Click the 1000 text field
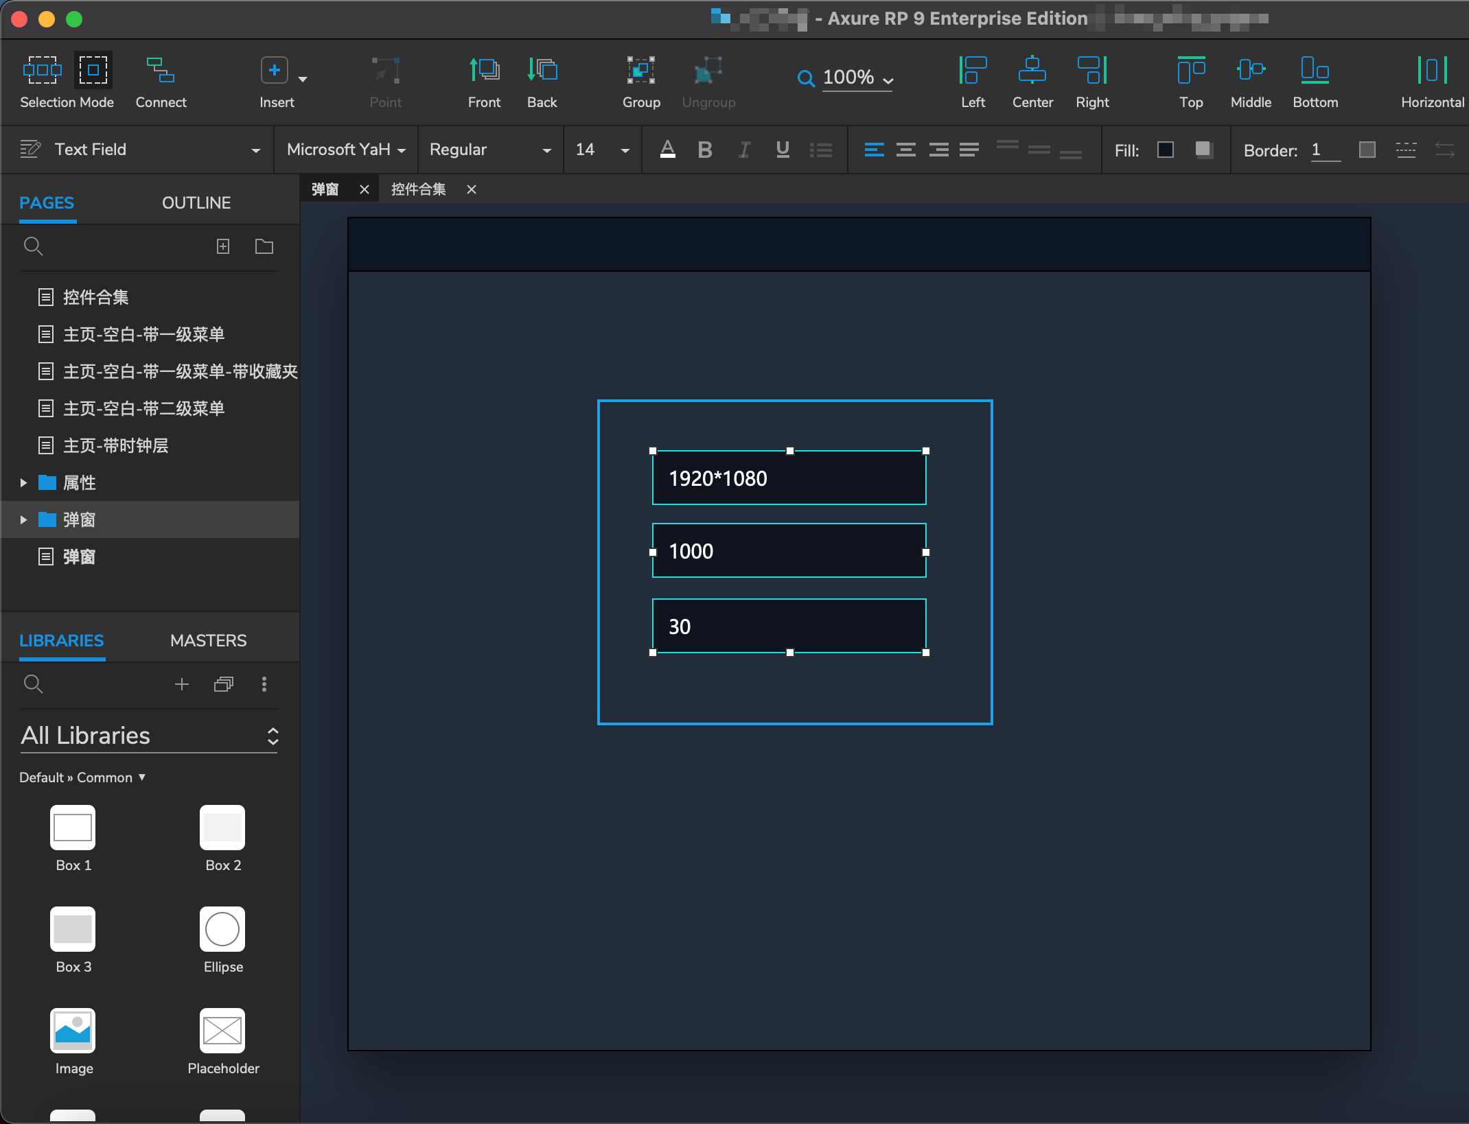This screenshot has width=1469, height=1124. [x=789, y=551]
